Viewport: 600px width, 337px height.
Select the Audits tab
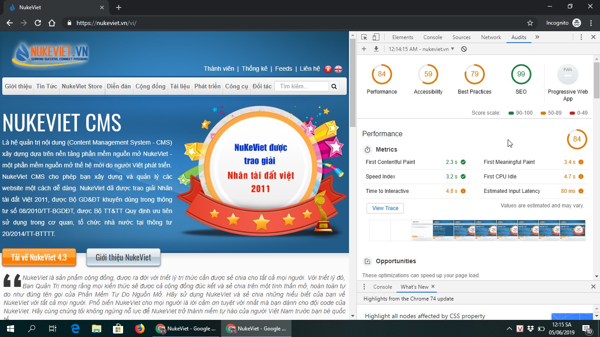[519, 37]
